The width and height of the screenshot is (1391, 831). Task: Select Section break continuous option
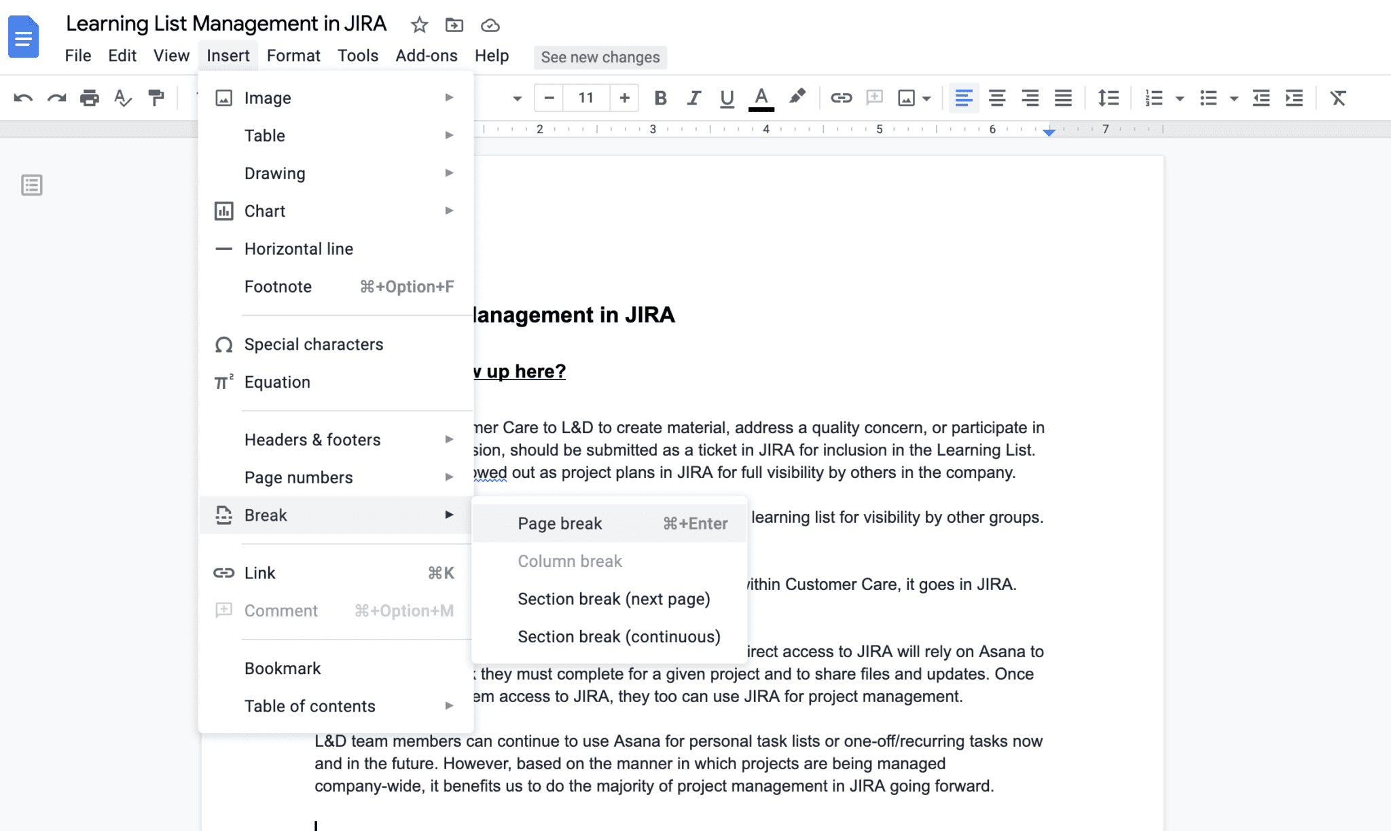point(618,636)
